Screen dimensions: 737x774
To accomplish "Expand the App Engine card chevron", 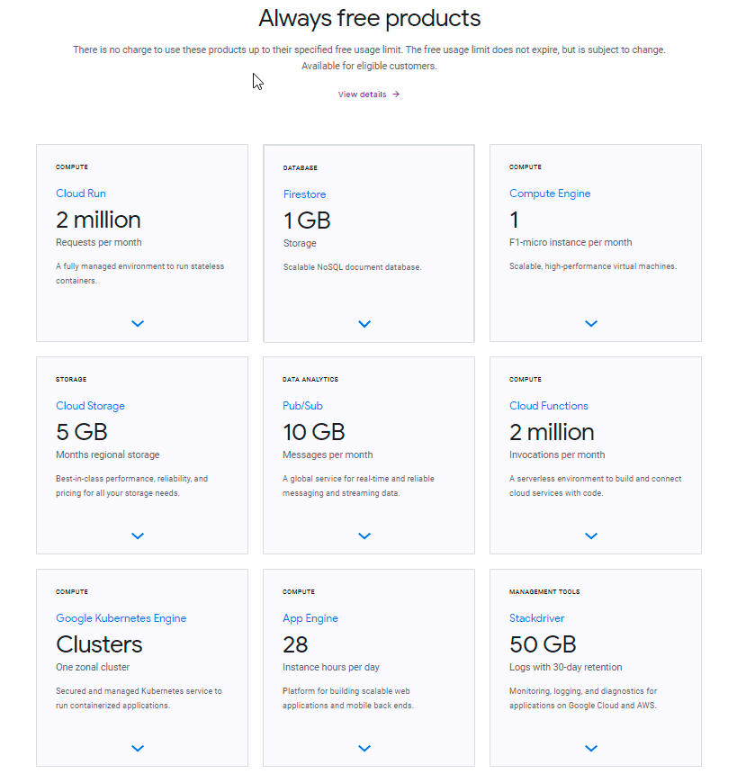I will (364, 748).
